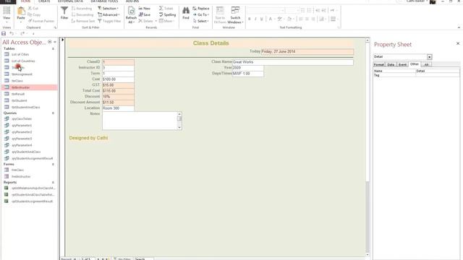The height and width of the screenshot is (260, 463).
Task: Click the Class Name field with Great Works
Action: (x=292, y=62)
